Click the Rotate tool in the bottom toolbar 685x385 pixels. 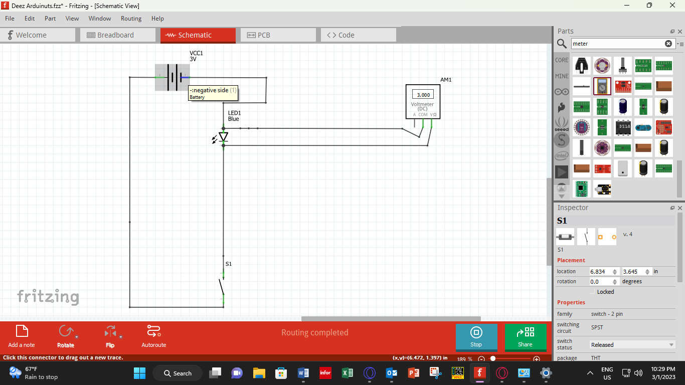point(66,336)
